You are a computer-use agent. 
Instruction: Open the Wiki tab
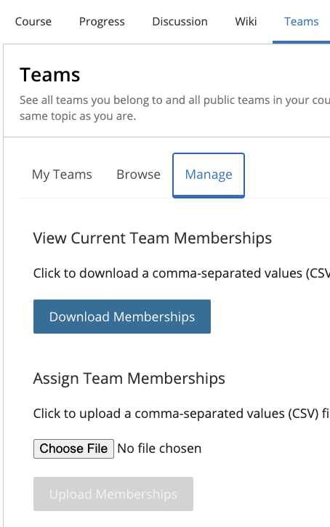point(246,22)
